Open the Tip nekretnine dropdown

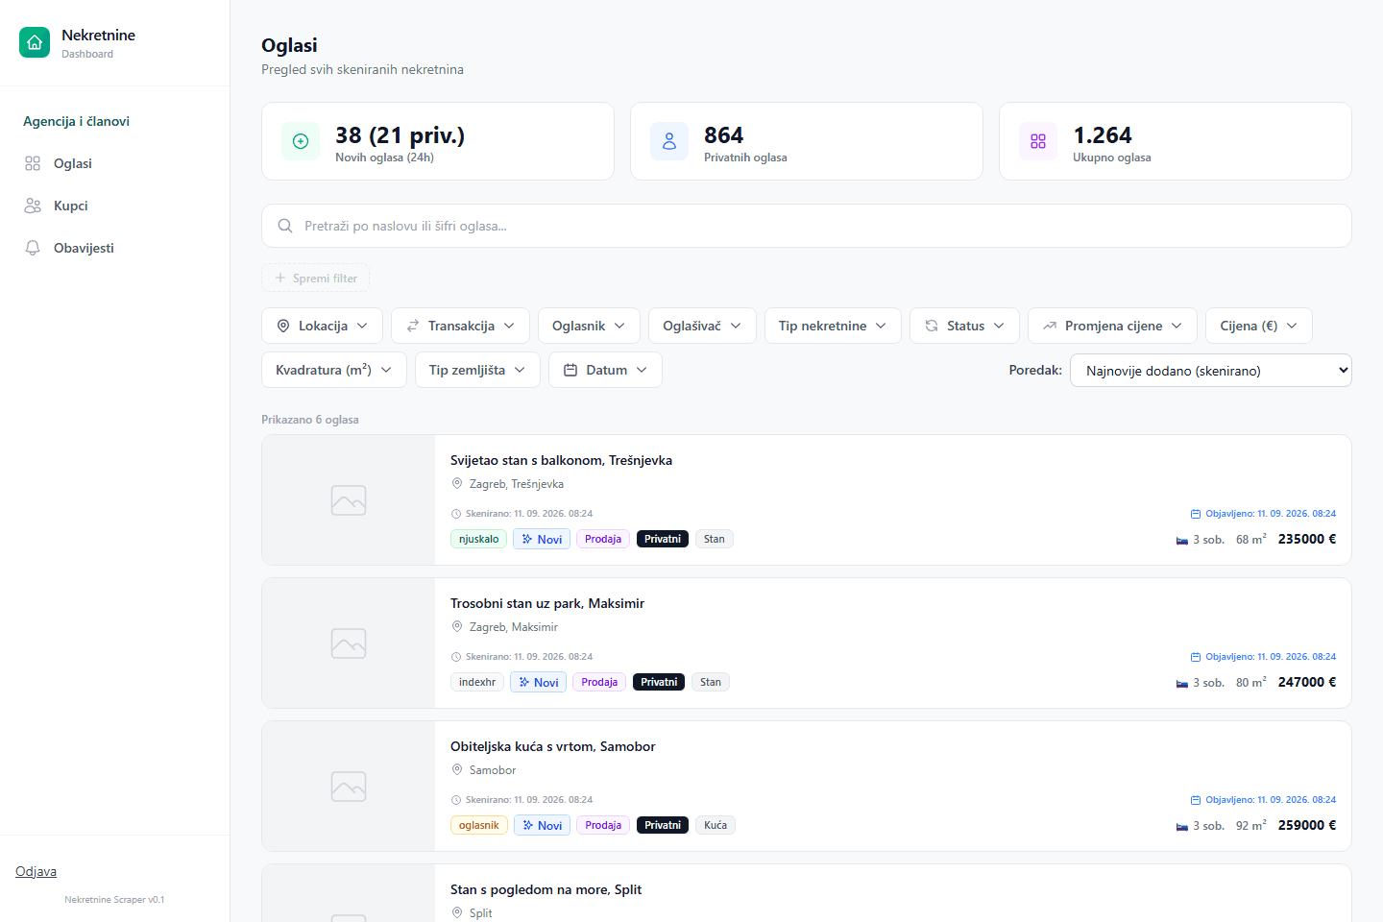pyautogui.click(x=833, y=326)
